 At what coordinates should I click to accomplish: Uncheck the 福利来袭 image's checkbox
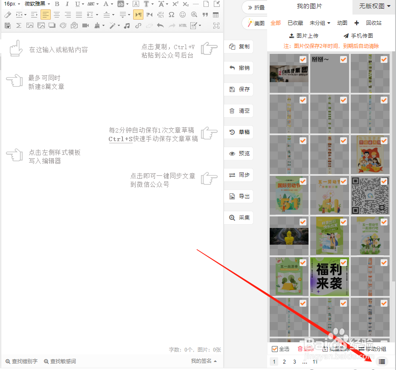(343, 262)
